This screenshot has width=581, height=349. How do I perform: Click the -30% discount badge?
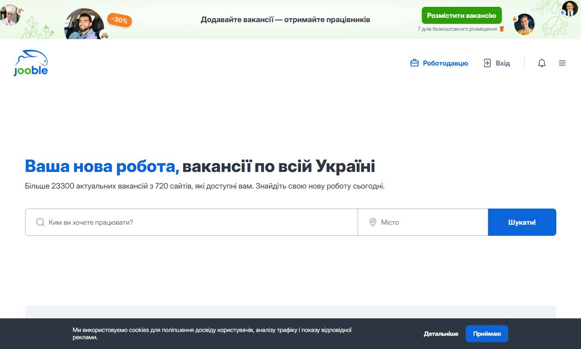(x=120, y=20)
